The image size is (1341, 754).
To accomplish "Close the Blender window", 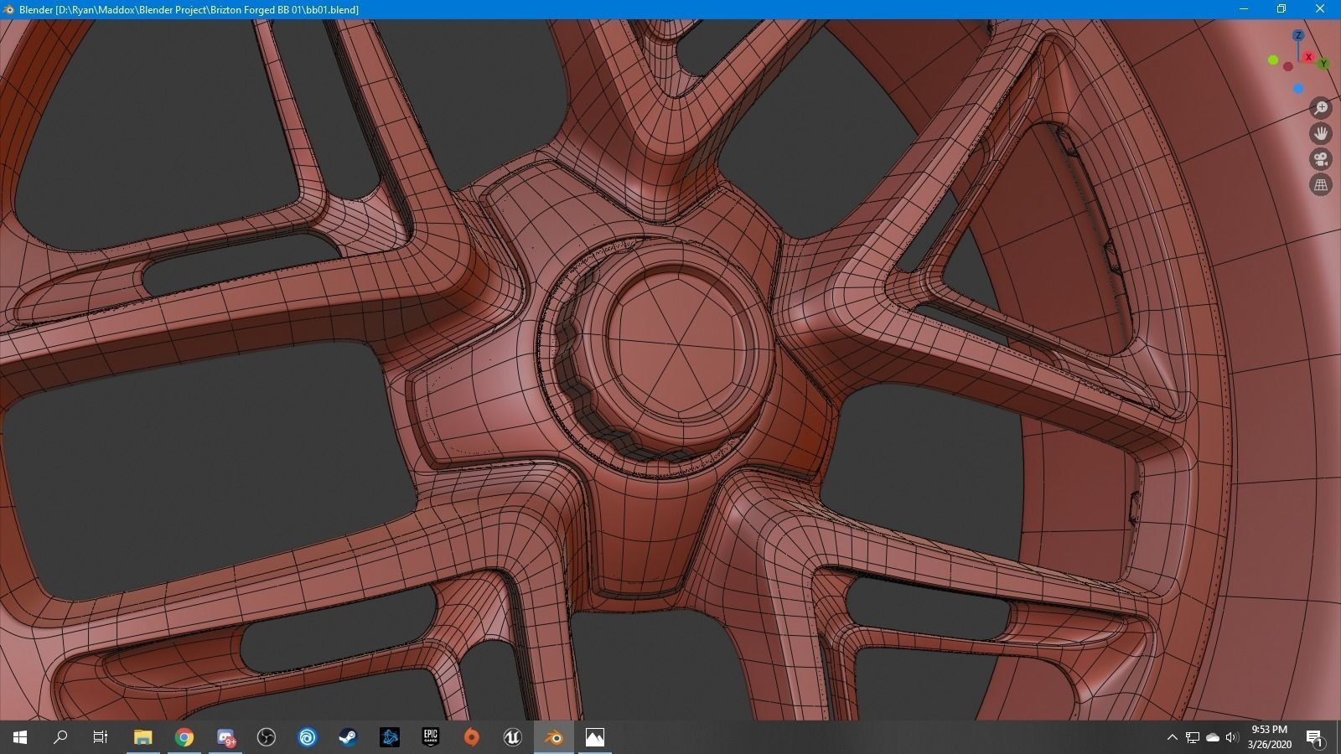I will 1321,9.
